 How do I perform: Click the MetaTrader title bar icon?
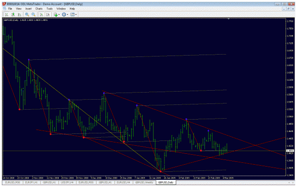point(4,4)
